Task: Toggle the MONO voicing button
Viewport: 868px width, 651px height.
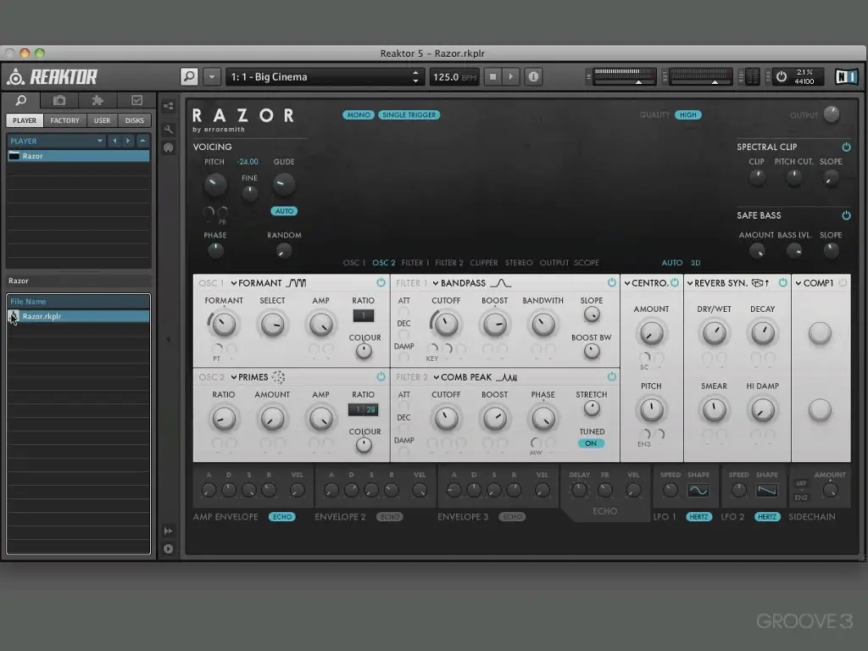Action: coord(359,115)
